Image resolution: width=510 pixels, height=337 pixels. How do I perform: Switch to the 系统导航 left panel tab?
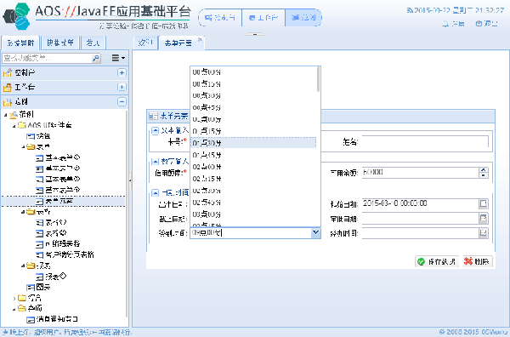(20, 43)
